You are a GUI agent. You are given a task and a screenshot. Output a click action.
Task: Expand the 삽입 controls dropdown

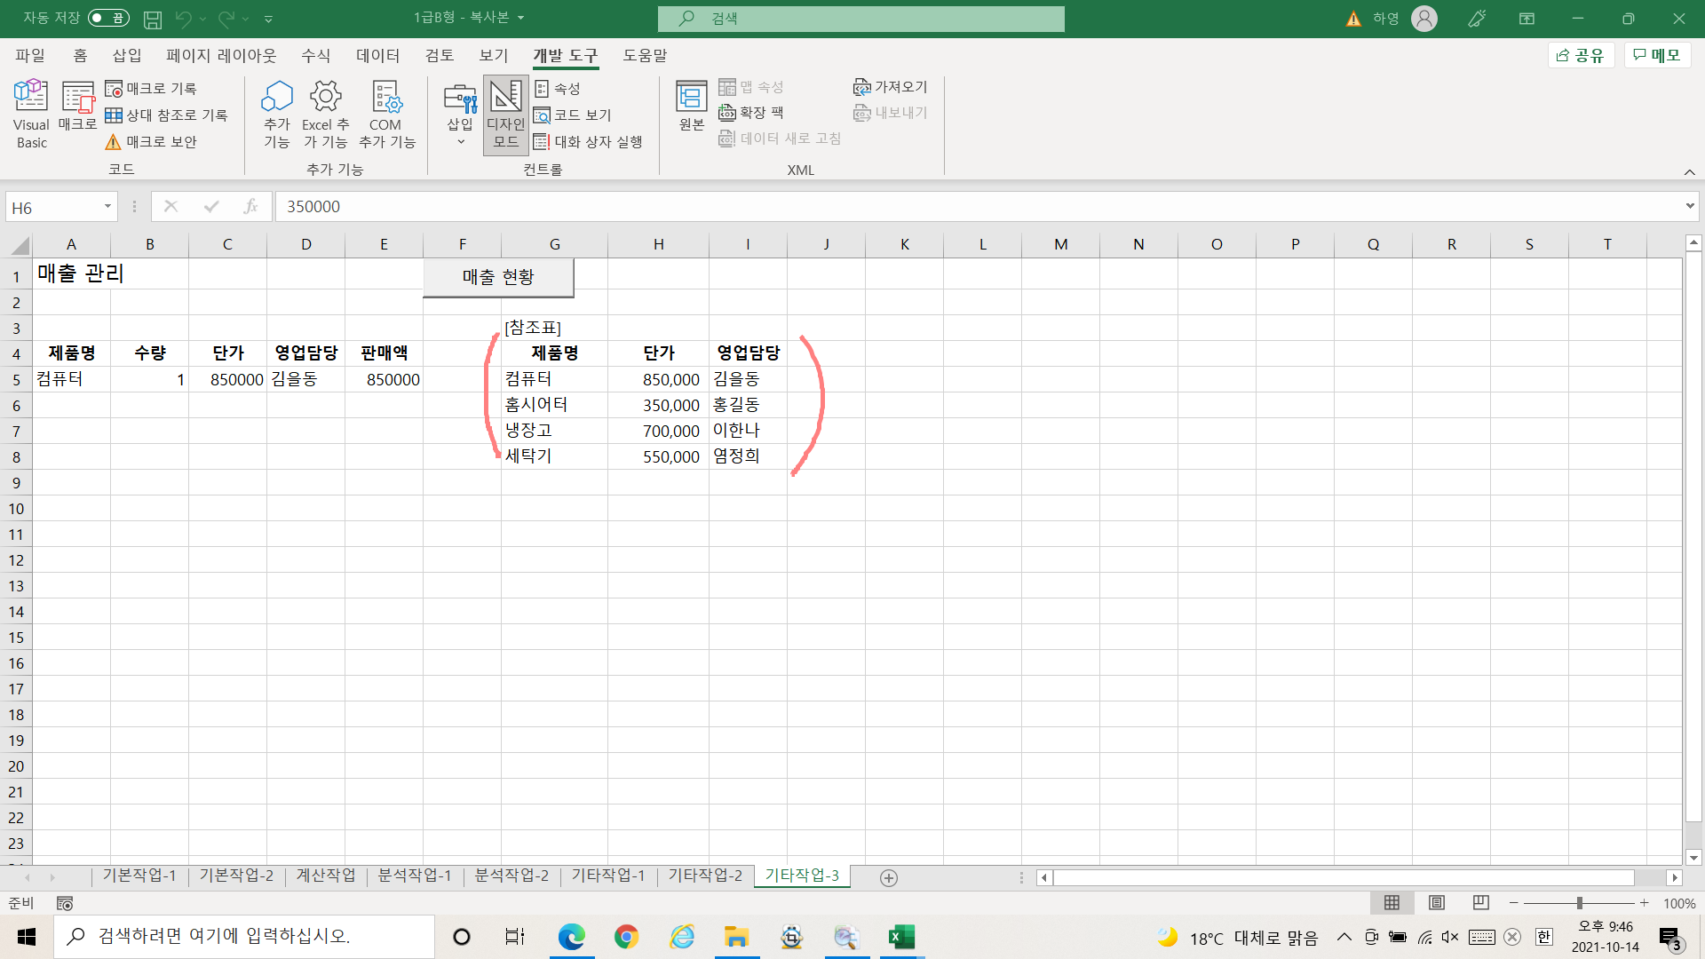click(460, 115)
